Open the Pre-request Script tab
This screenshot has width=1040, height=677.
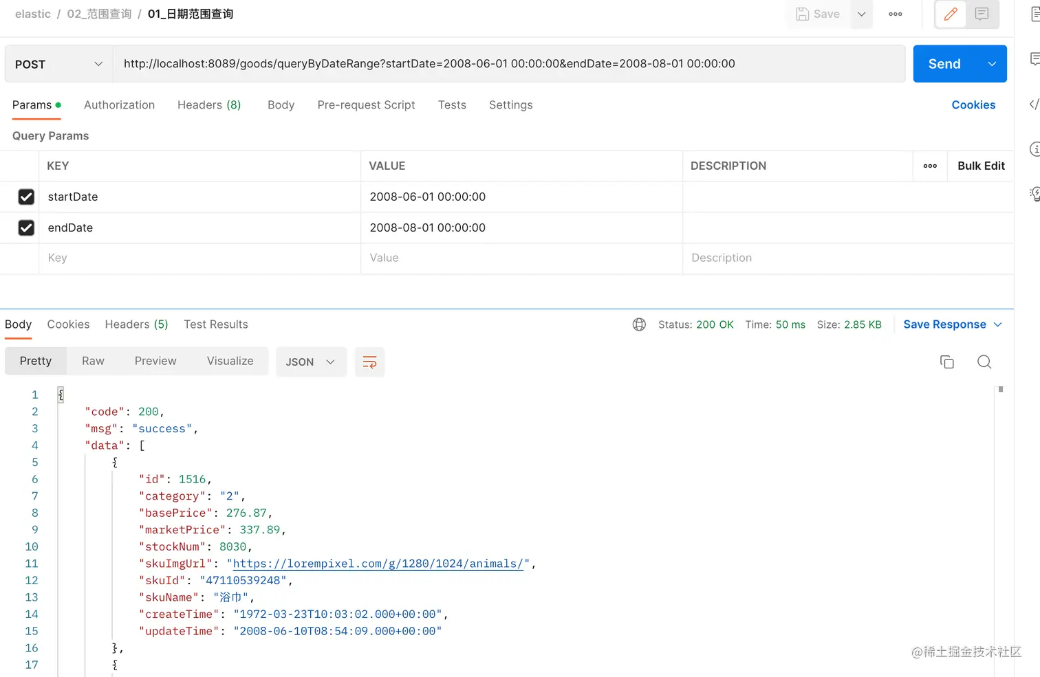(366, 105)
